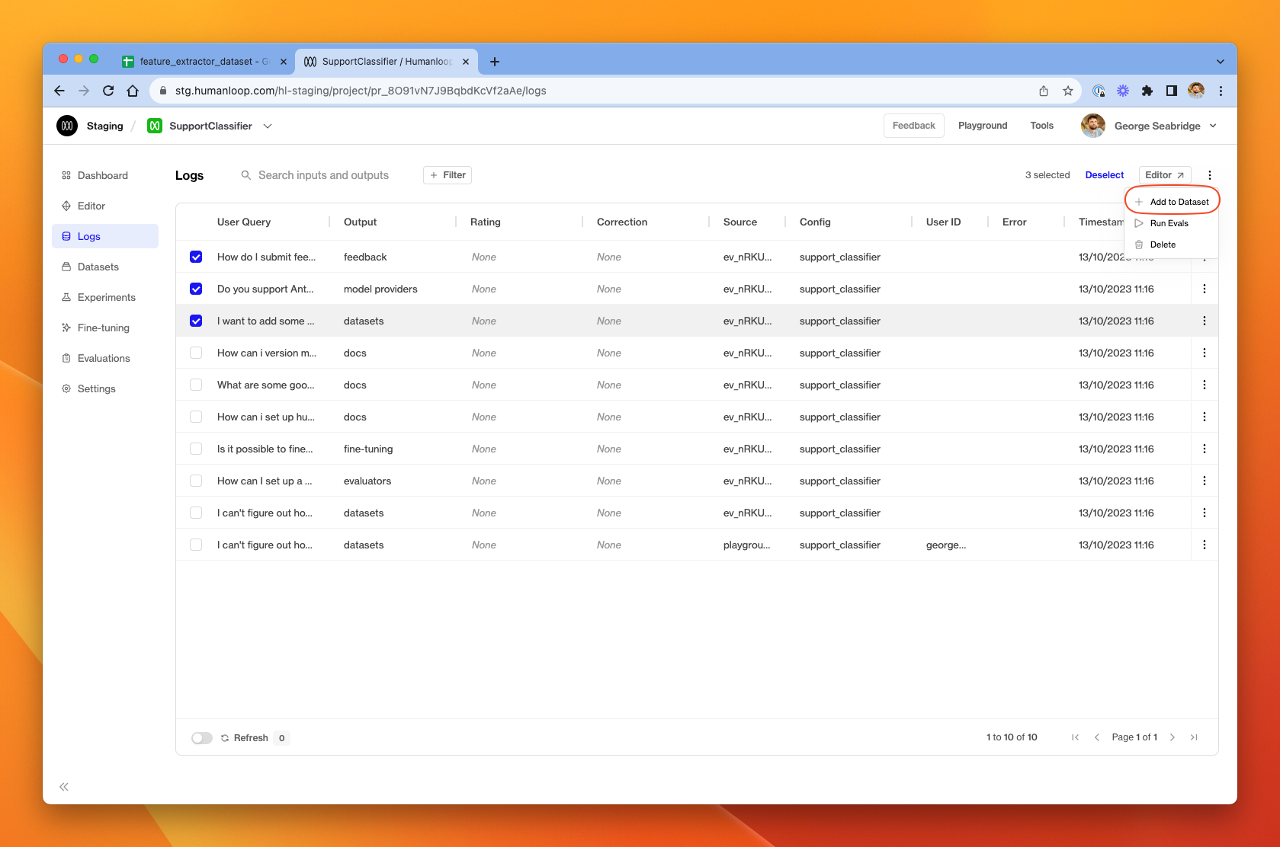Select the 'How can i version m...' log checkbox

pos(196,353)
